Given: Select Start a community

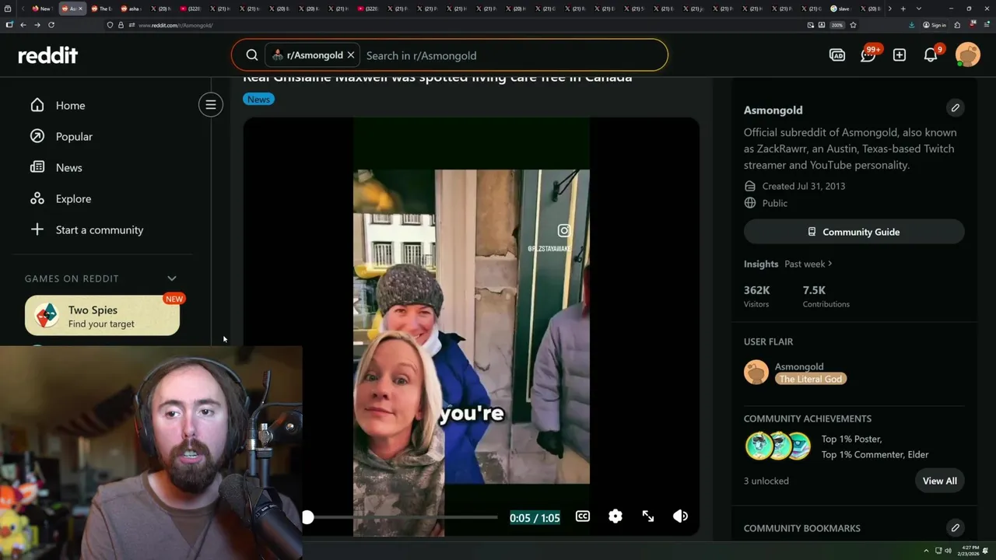Looking at the screenshot, I should click(100, 229).
